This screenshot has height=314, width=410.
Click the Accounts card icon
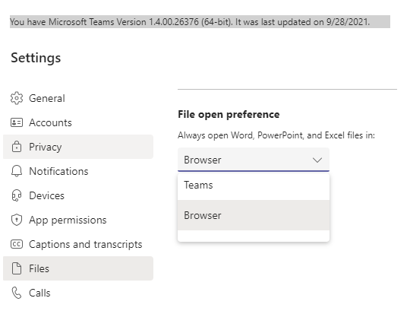pyautogui.click(x=17, y=122)
